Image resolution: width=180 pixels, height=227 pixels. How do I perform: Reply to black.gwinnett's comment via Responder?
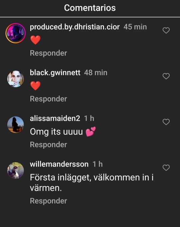click(48, 99)
